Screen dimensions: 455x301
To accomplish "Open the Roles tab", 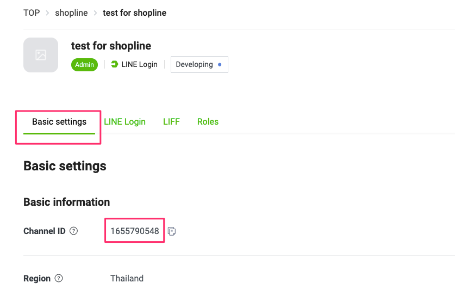I will point(208,122).
